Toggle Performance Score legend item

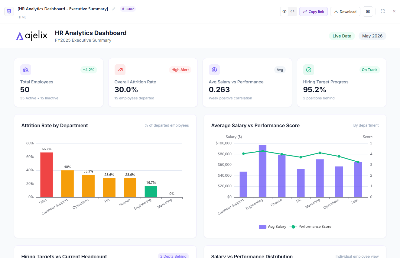[311, 227]
